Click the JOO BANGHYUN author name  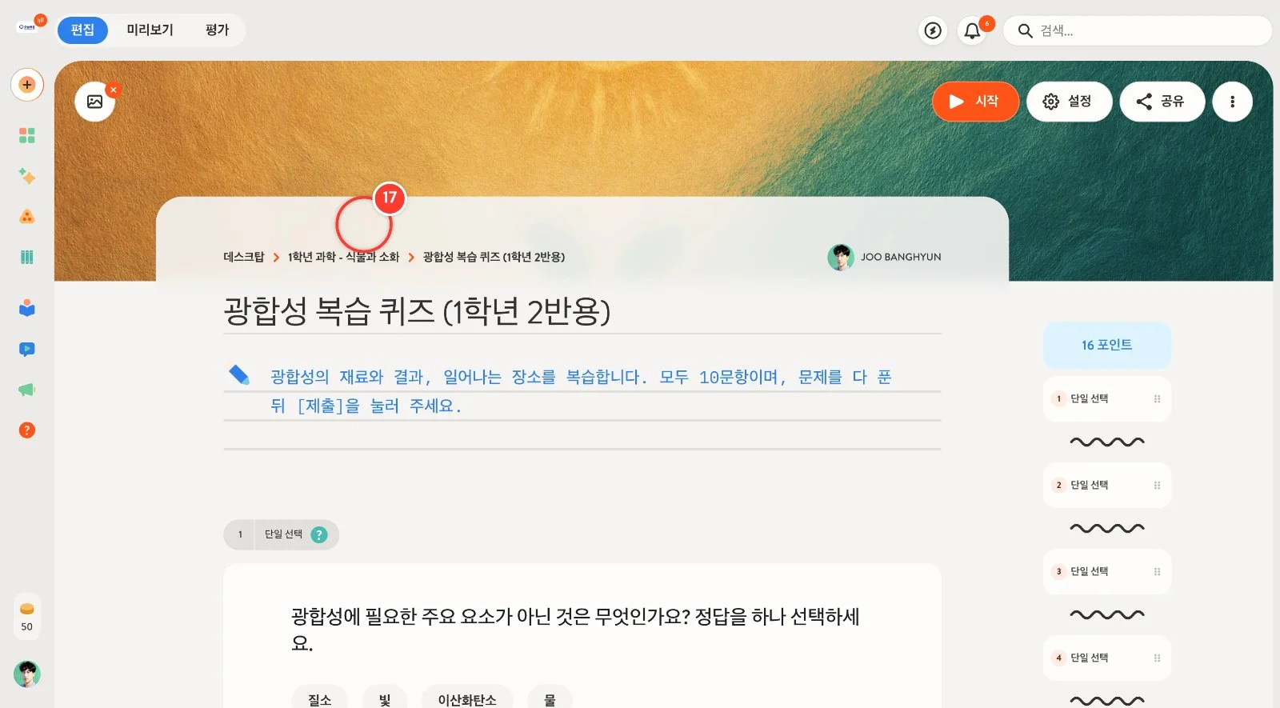pyautogui.click(x=901, y=257)
